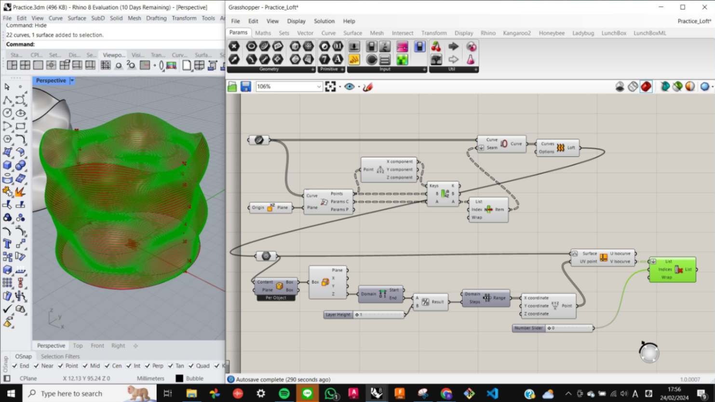Toggle the Near osnap checkbox
This screenshot has width=715, height=402.
tap(36, 366)
